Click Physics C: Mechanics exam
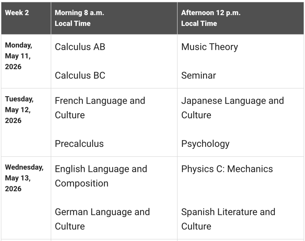 pos(227,169)
